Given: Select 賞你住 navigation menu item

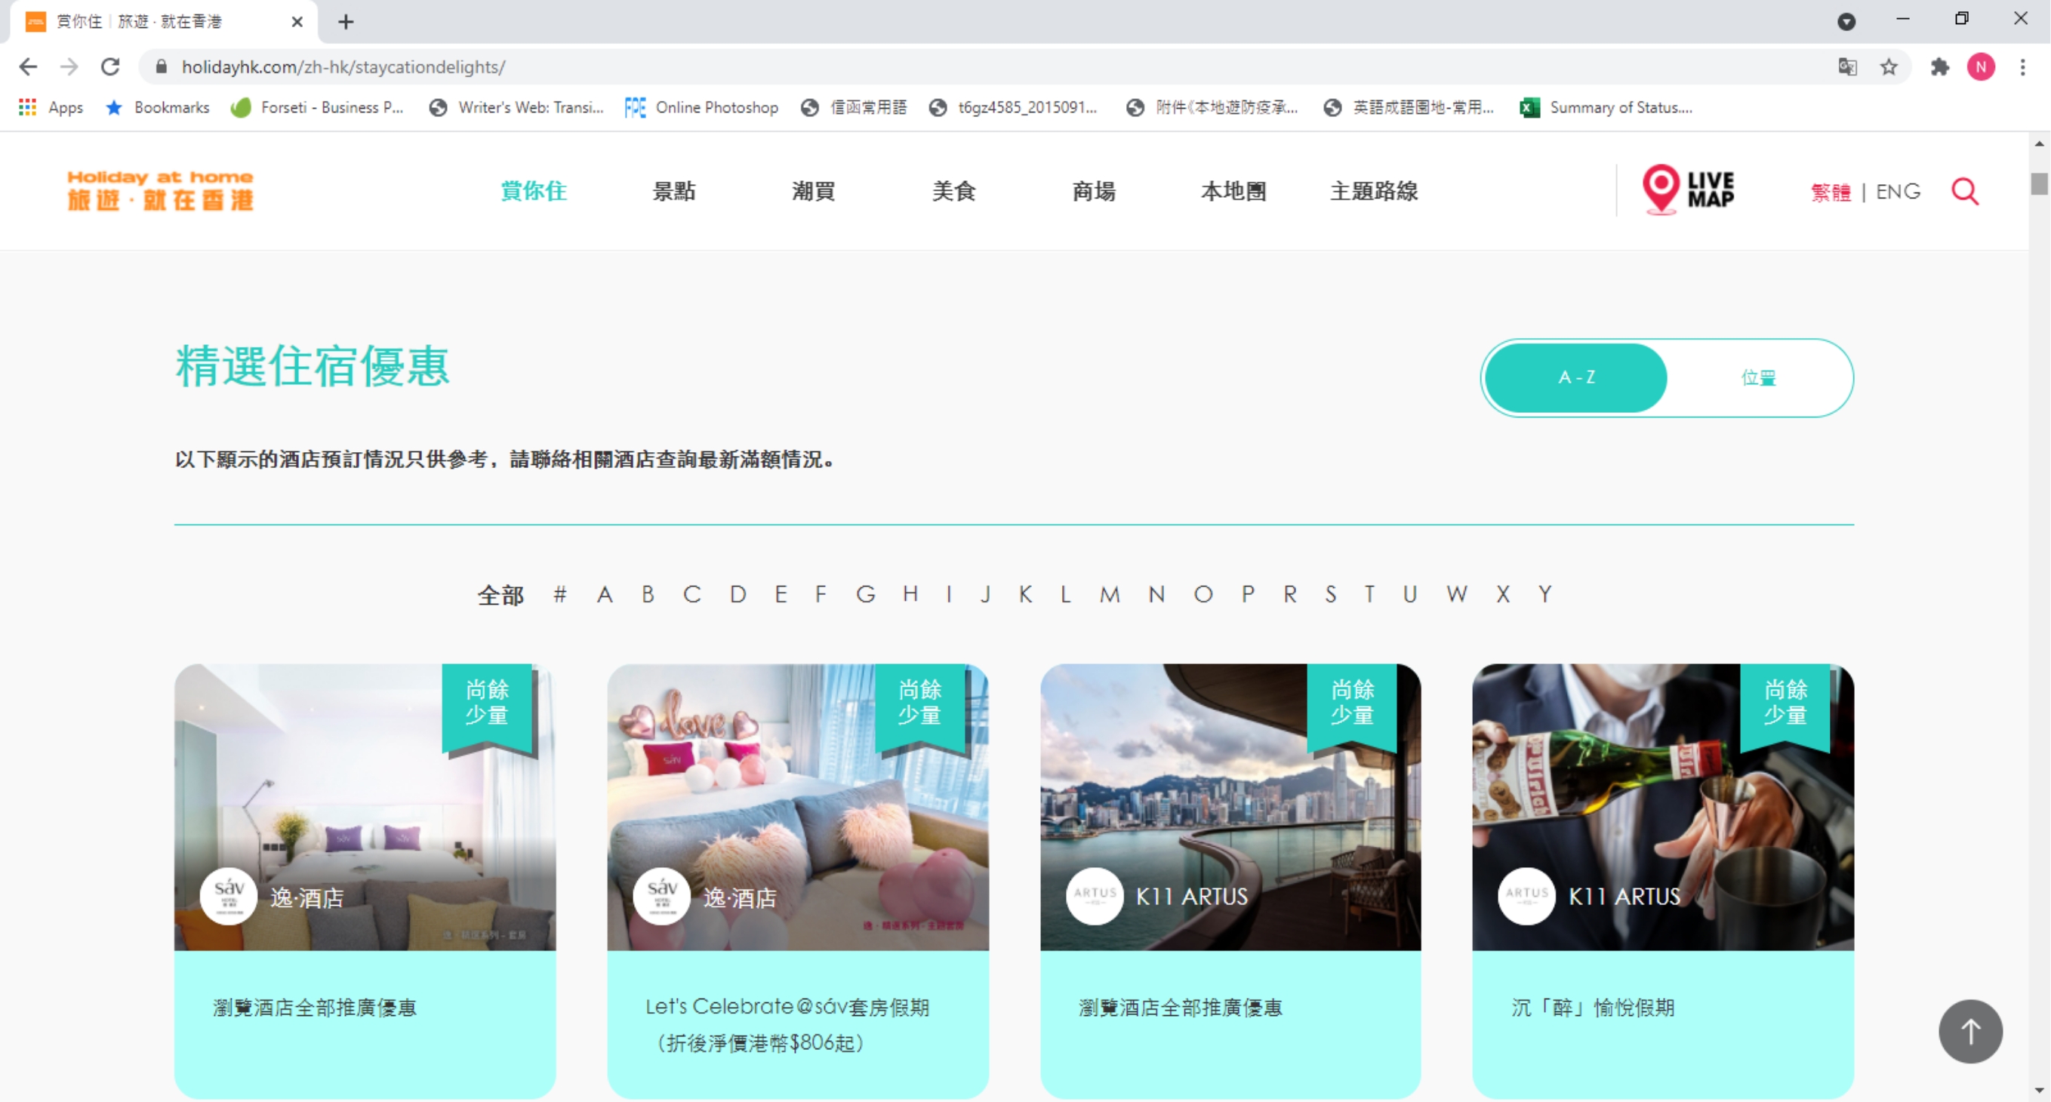Looking at the screenshot, I should click(x=534, y=191).
